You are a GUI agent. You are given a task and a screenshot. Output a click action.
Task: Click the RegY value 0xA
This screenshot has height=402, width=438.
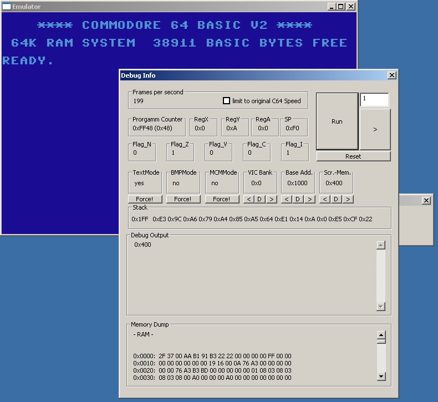pyautogui.click(x=232, y=128)
